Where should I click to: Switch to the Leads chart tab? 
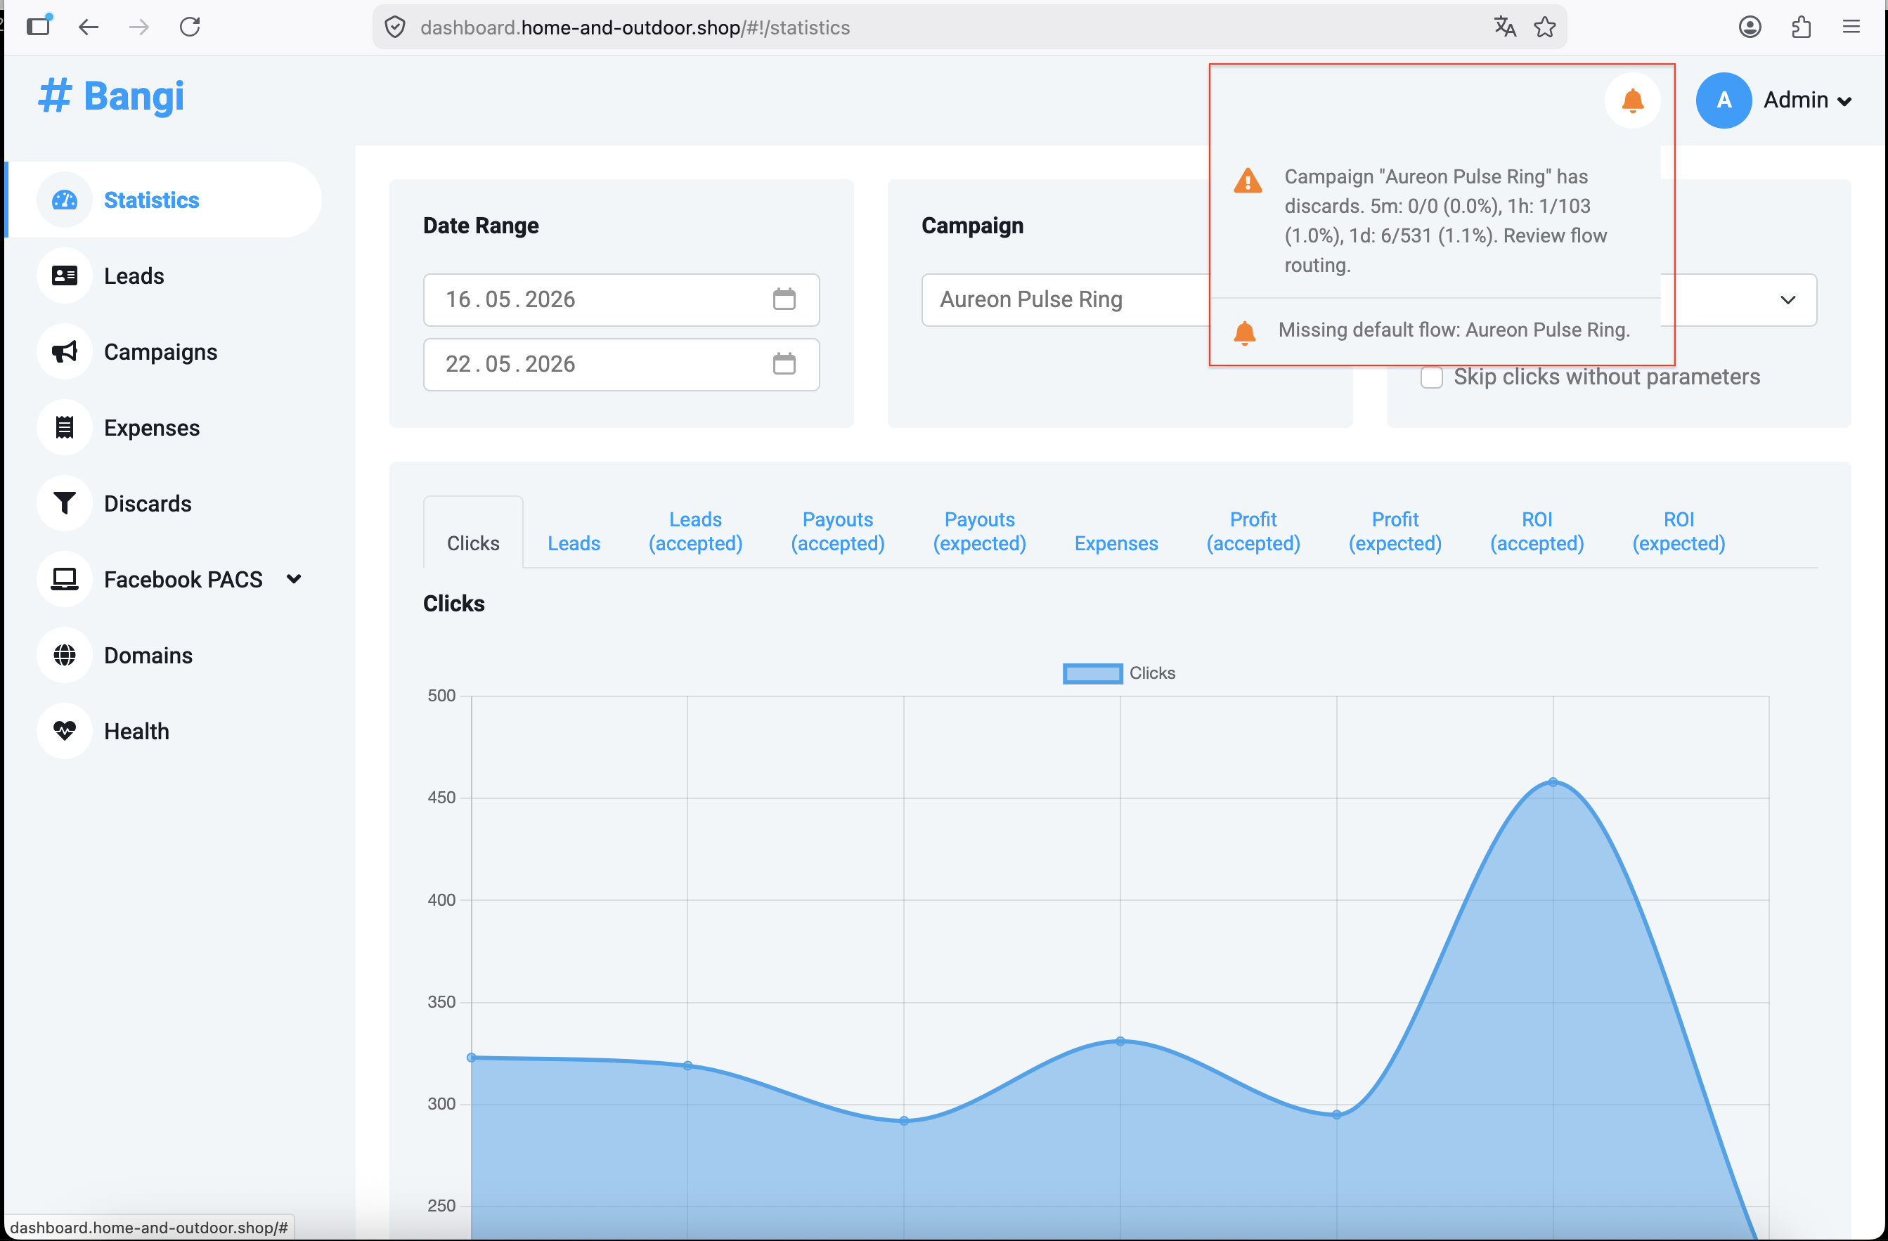(574, 543)
